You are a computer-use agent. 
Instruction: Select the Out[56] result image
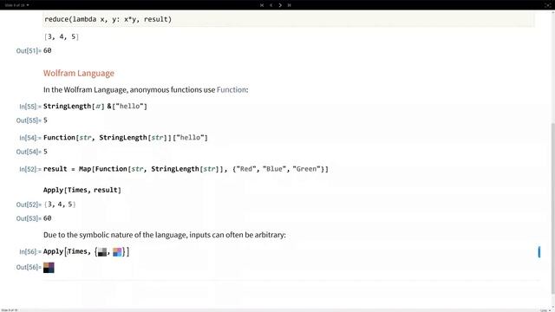(x=49, y=268)
